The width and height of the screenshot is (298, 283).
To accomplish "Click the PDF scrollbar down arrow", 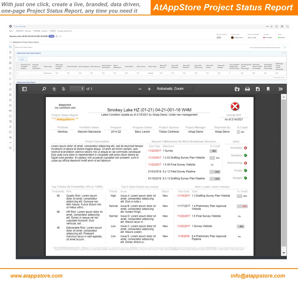I will [x=284, y=253].
